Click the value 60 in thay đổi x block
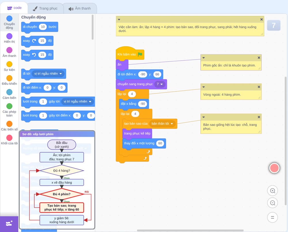Viewport: 288px width, 232px height. click(160, 143)
